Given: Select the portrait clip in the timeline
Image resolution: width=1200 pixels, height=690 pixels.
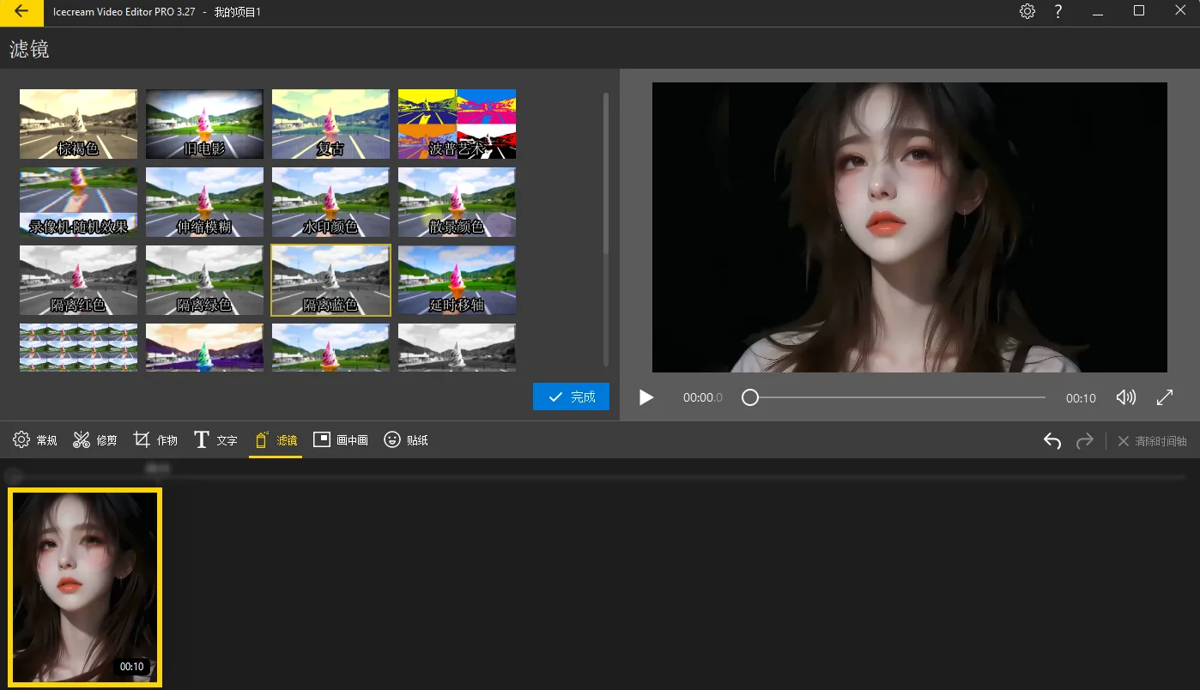Looking at the screenshot, I should click(x=85, y=588).
